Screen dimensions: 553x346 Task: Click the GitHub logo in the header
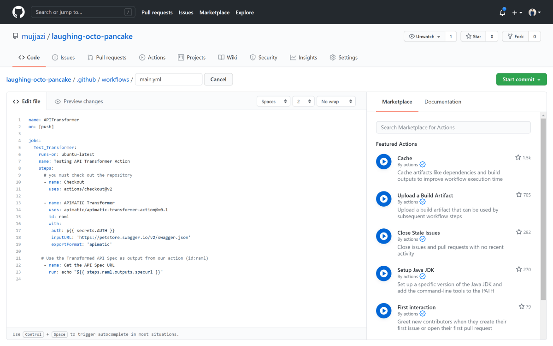(18, 12)
